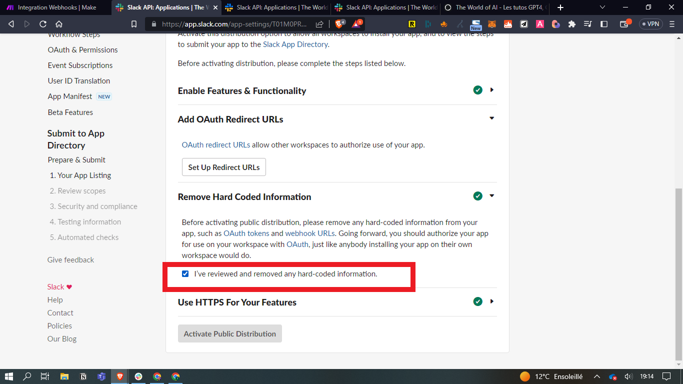Click the Set Up Redirect URLs button

[x=223, y=167]
